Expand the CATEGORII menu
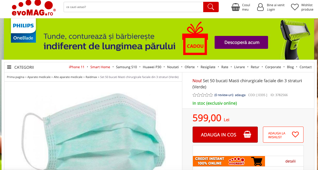Image resolution: width=318 pixels, height=170 pixels. click(x=20, y=67)
